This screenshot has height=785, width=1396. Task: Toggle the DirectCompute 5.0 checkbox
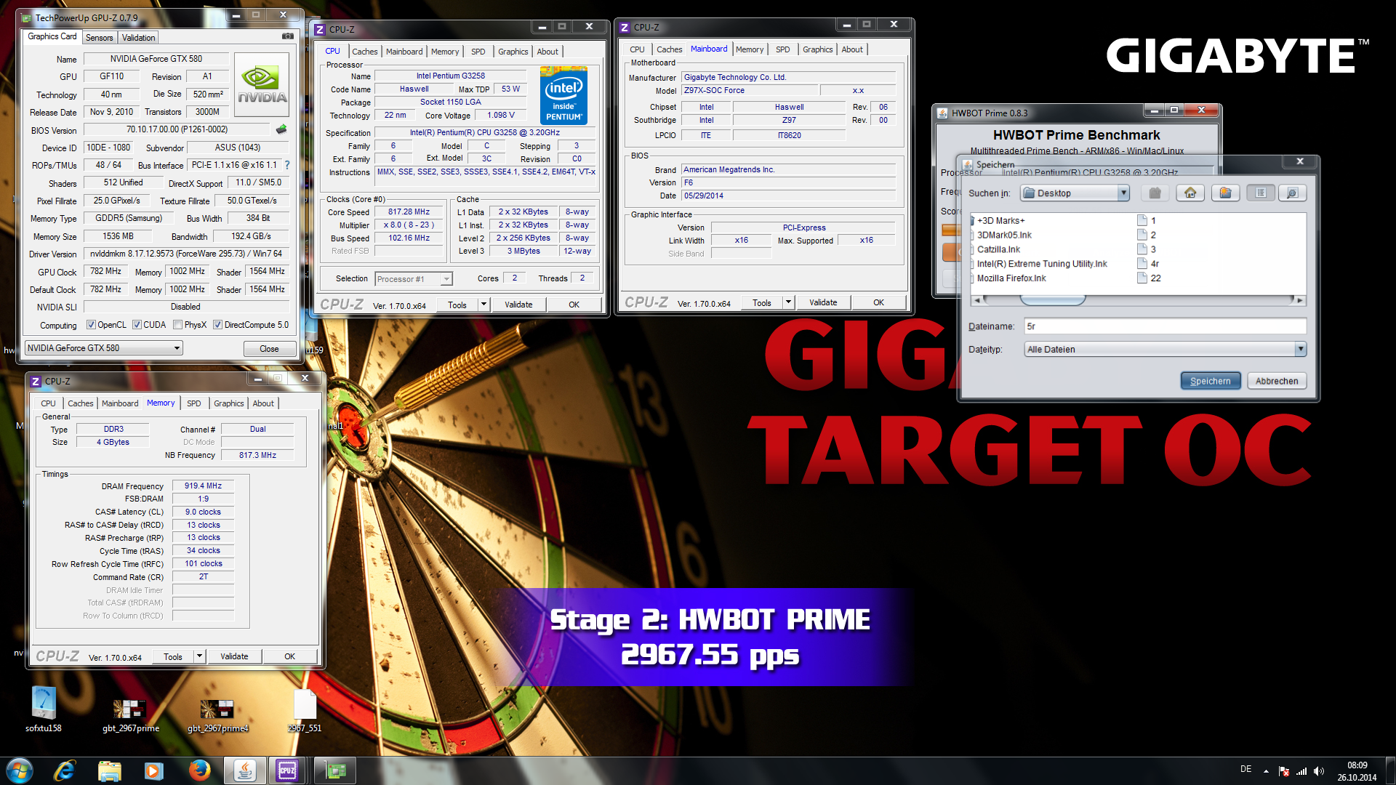click(x=217, y=325)
